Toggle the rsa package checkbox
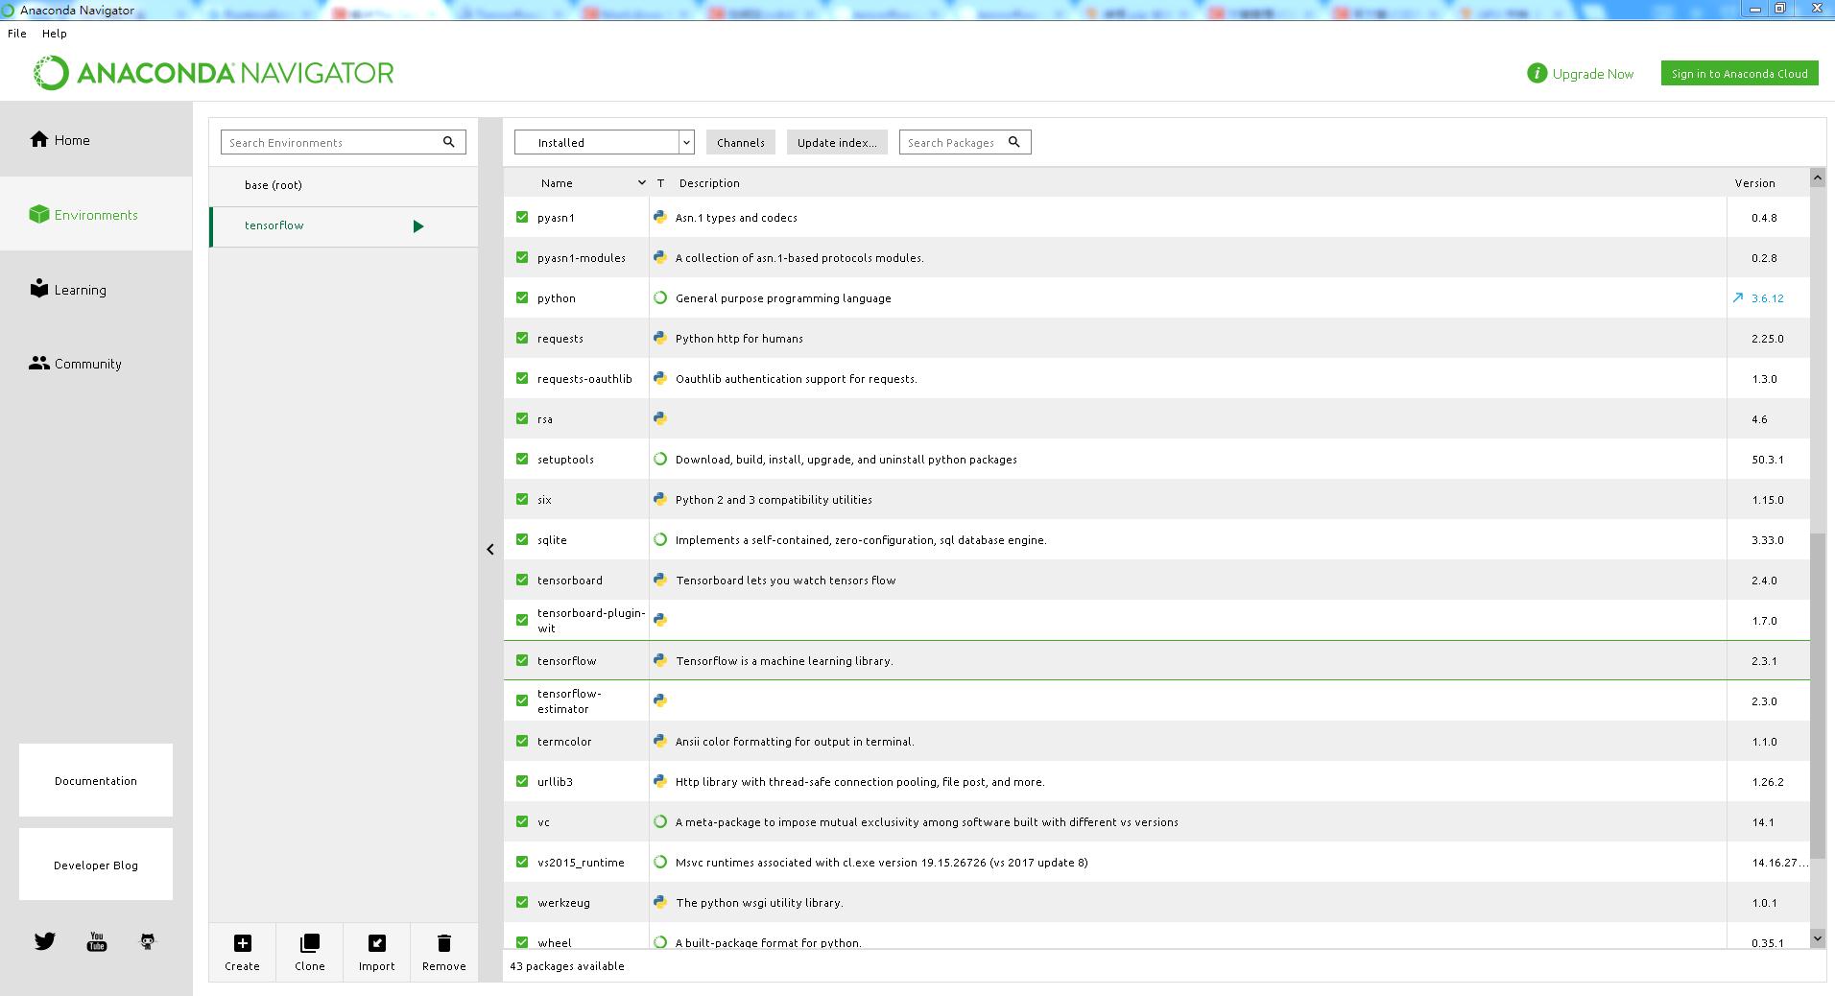The height and width of the screenshot is (996, 1835). pos(522,418)
